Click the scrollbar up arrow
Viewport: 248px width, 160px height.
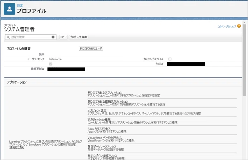click(x=245, y=23)
